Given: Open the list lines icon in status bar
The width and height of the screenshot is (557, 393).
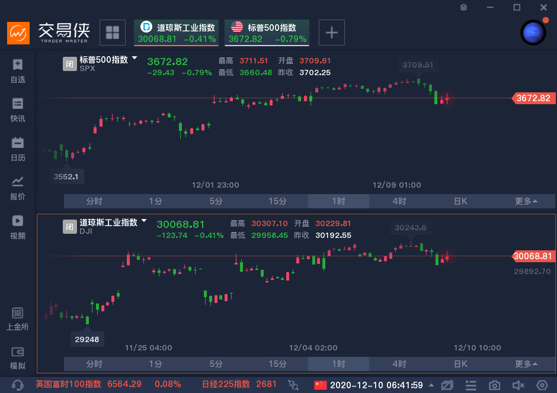Looking at the screenshot, I should tap(471, 385).
